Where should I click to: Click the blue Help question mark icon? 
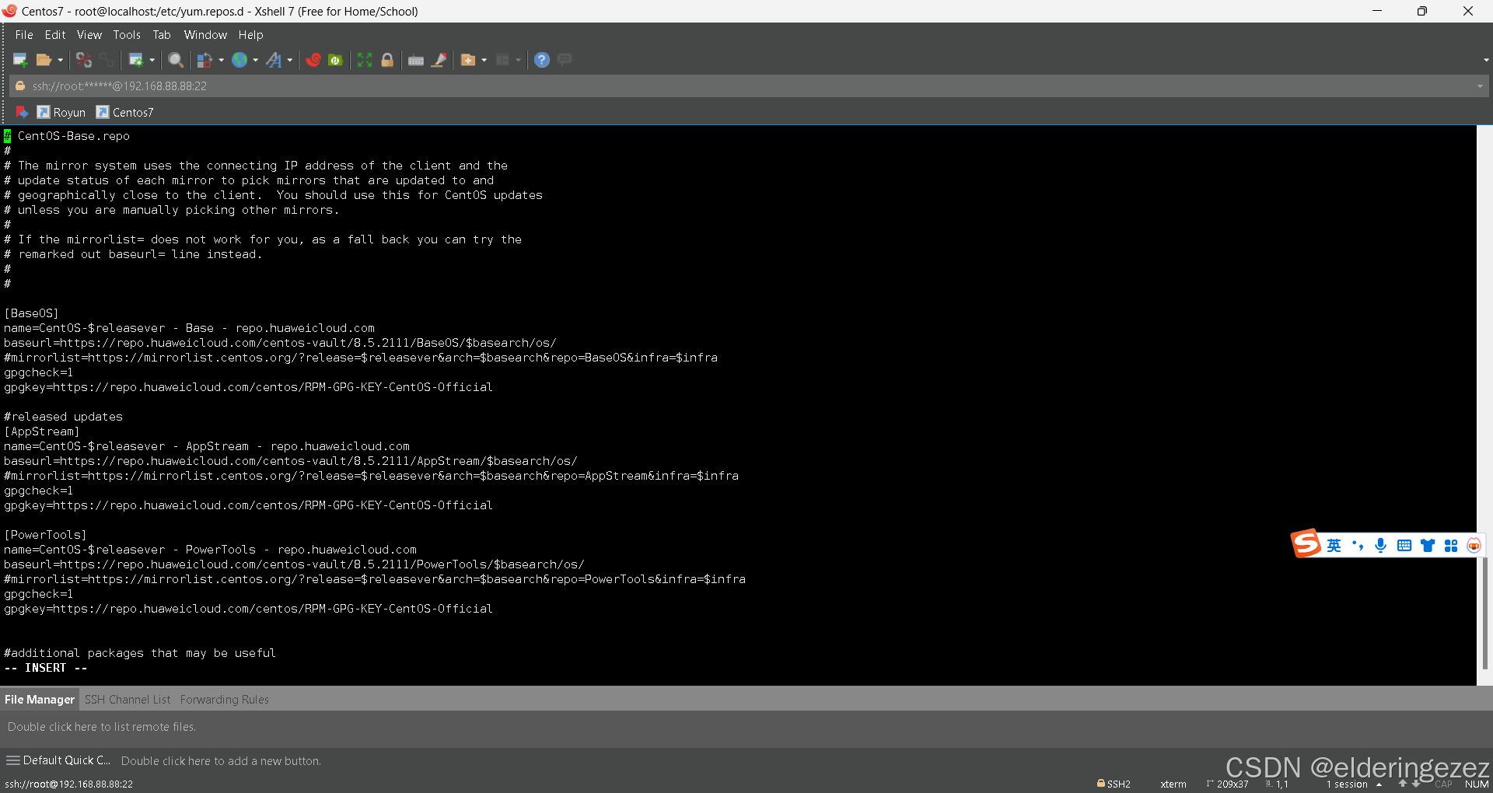point(542,60)
